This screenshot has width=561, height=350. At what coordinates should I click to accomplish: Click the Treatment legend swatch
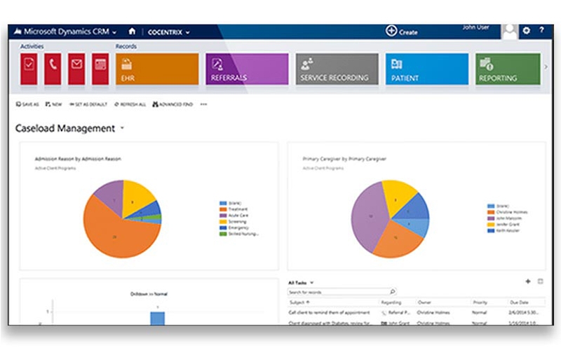[223, 209]
